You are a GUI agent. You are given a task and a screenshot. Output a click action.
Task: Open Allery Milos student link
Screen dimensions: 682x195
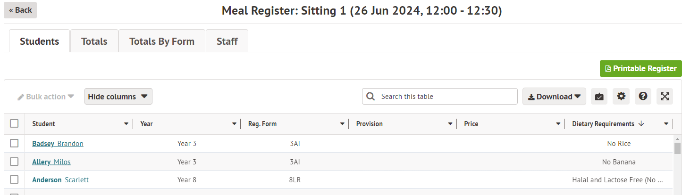click(51, 162)
